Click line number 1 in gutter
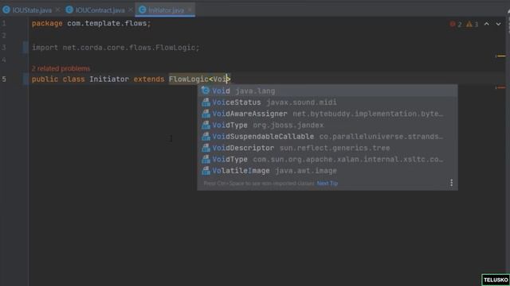510x286 pixels. point(4,23)
